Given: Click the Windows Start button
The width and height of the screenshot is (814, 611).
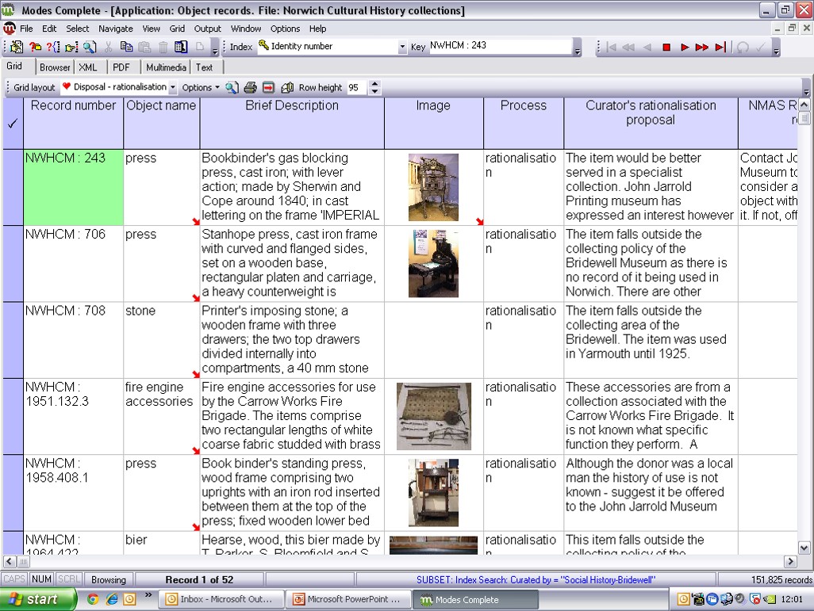Looking at the screenshot, I should point(37,599).
